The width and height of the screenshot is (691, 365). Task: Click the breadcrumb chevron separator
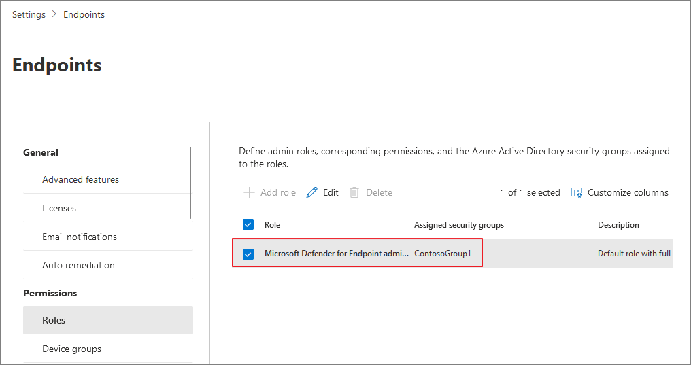tap(54, 14)
